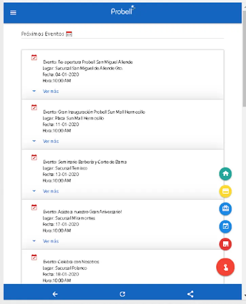This screenshot has width=246, height=304.
Task: Click 'Lugar: Sucursal Polanco'
Action: [65, 268]
